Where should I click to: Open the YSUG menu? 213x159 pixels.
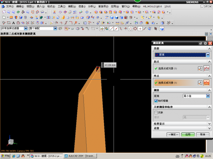click(x=168, y=6)
